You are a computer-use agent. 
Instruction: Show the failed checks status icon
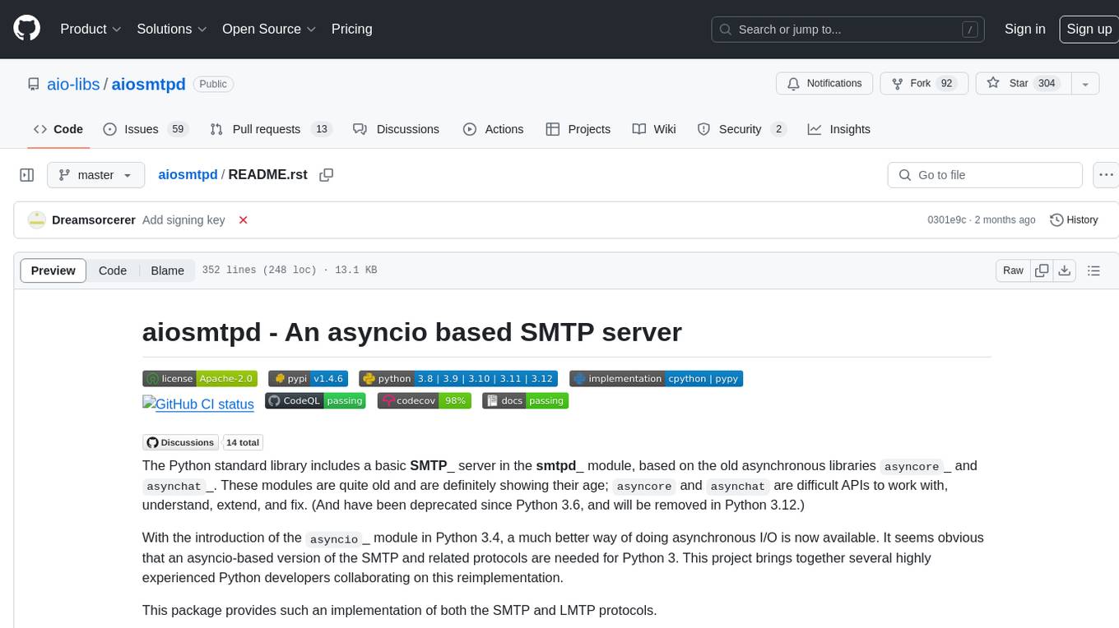[x=243, y=220]
